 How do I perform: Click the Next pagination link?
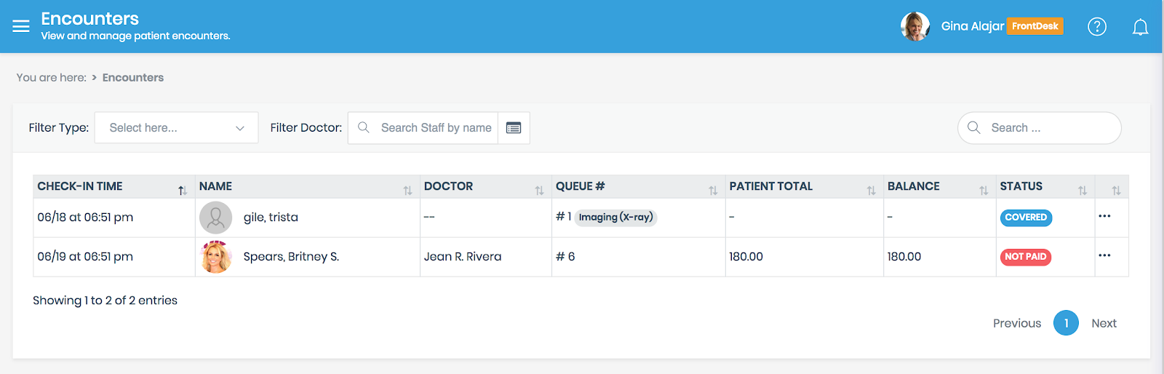[x=1104, y=323]
